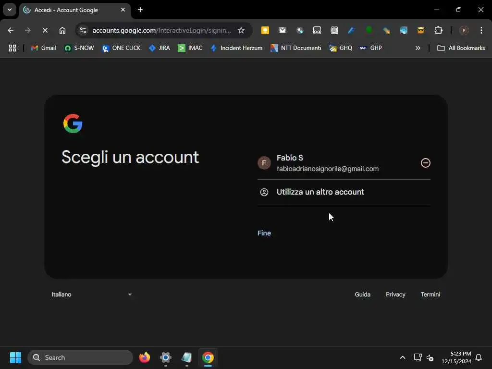Open the NTT Documenti bookmark
492x369 pixels.
296,48
